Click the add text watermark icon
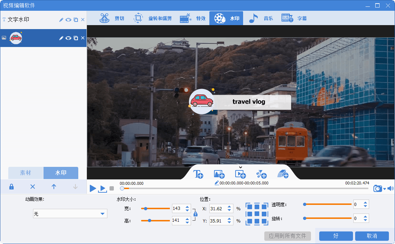This screenshot has width=395, height=244. click(198, 174)
